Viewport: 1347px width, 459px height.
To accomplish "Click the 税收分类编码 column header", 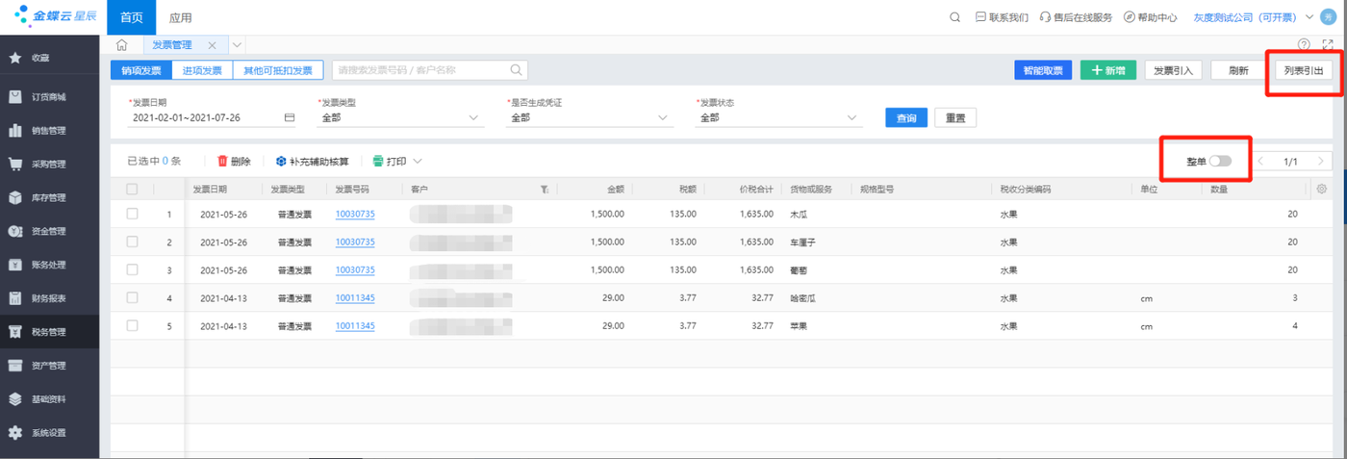I will click(1026, 190).
